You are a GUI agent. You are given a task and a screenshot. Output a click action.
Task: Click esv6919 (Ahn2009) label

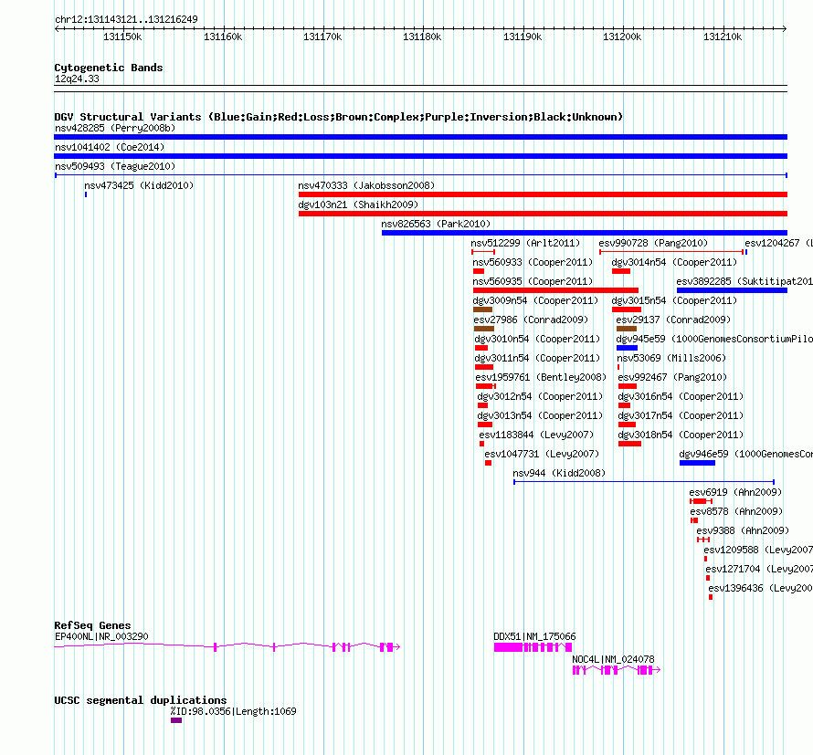[x=735, y=492]
